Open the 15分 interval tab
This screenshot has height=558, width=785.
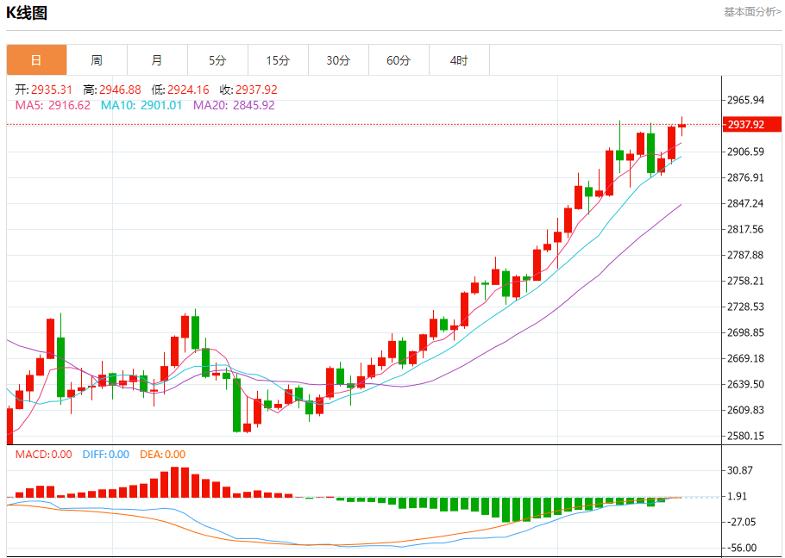coord(278,60)
